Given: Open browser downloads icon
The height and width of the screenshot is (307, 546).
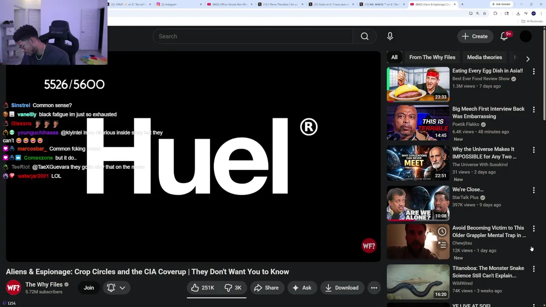Looking at the screenshot, I should [518, 13].
